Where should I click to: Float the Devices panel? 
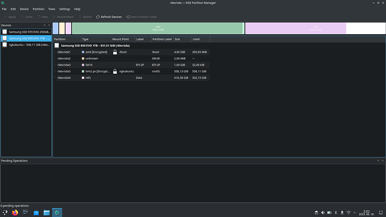(44, 25)
